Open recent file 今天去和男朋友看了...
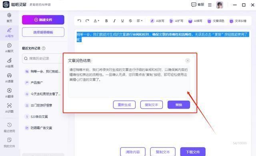The width and height of the screenshot is (256, 156). (43, 94)
